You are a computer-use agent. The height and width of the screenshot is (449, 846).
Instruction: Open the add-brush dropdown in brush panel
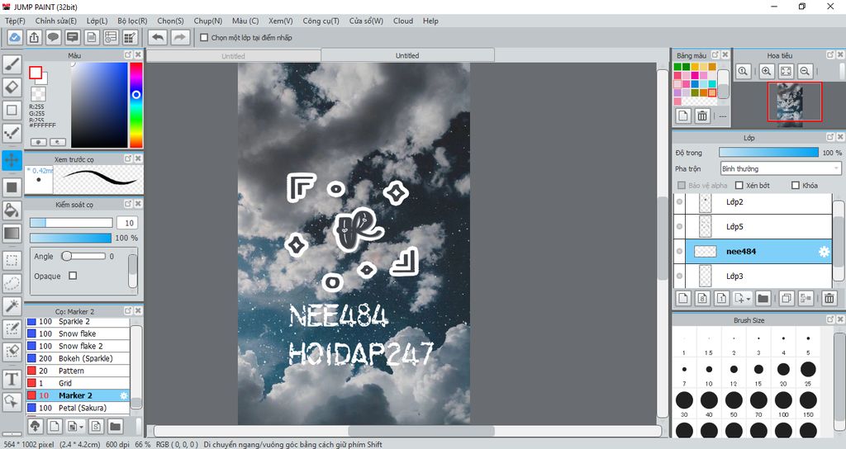click(x=82, y=427)
